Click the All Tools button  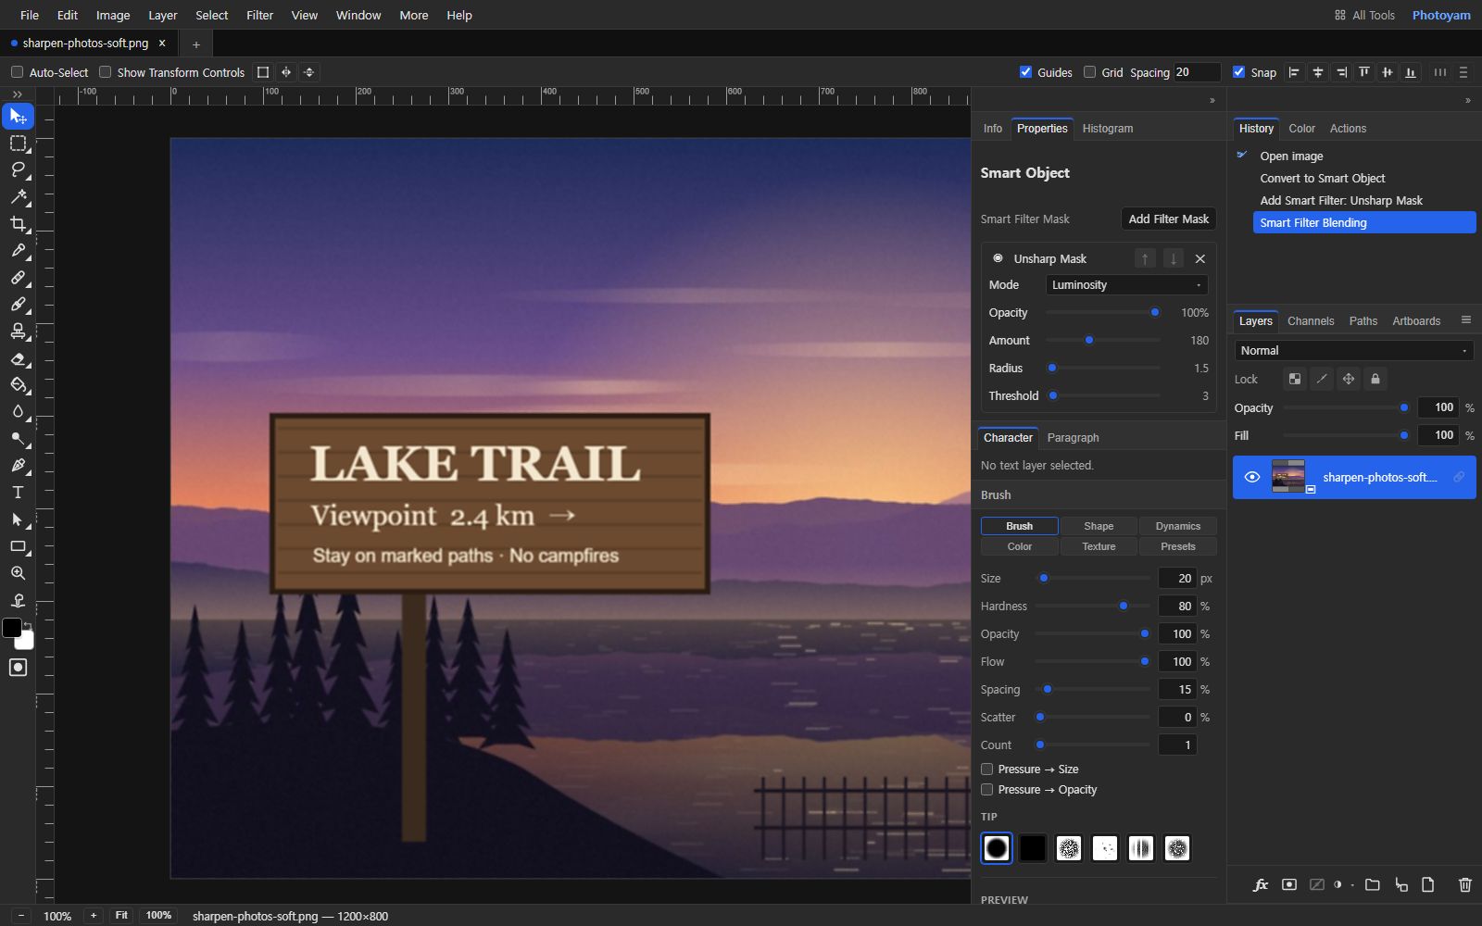point(1364,15)
